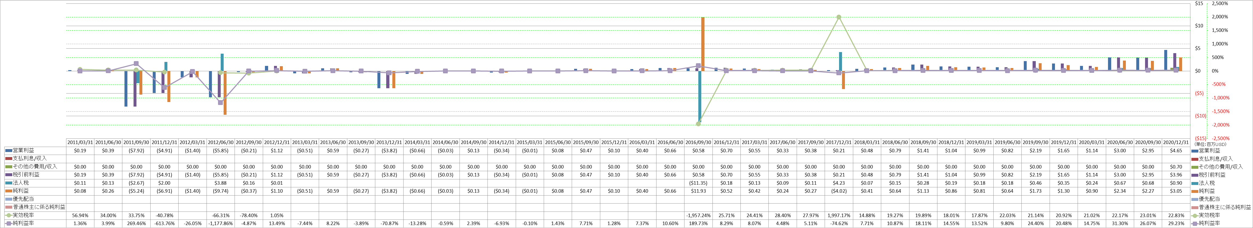Image resolution: width=1253 pixels, height=228 pixels.
Task: Select the -1,957.24% effective tax rate cell
Action: (x=699, y=216)
